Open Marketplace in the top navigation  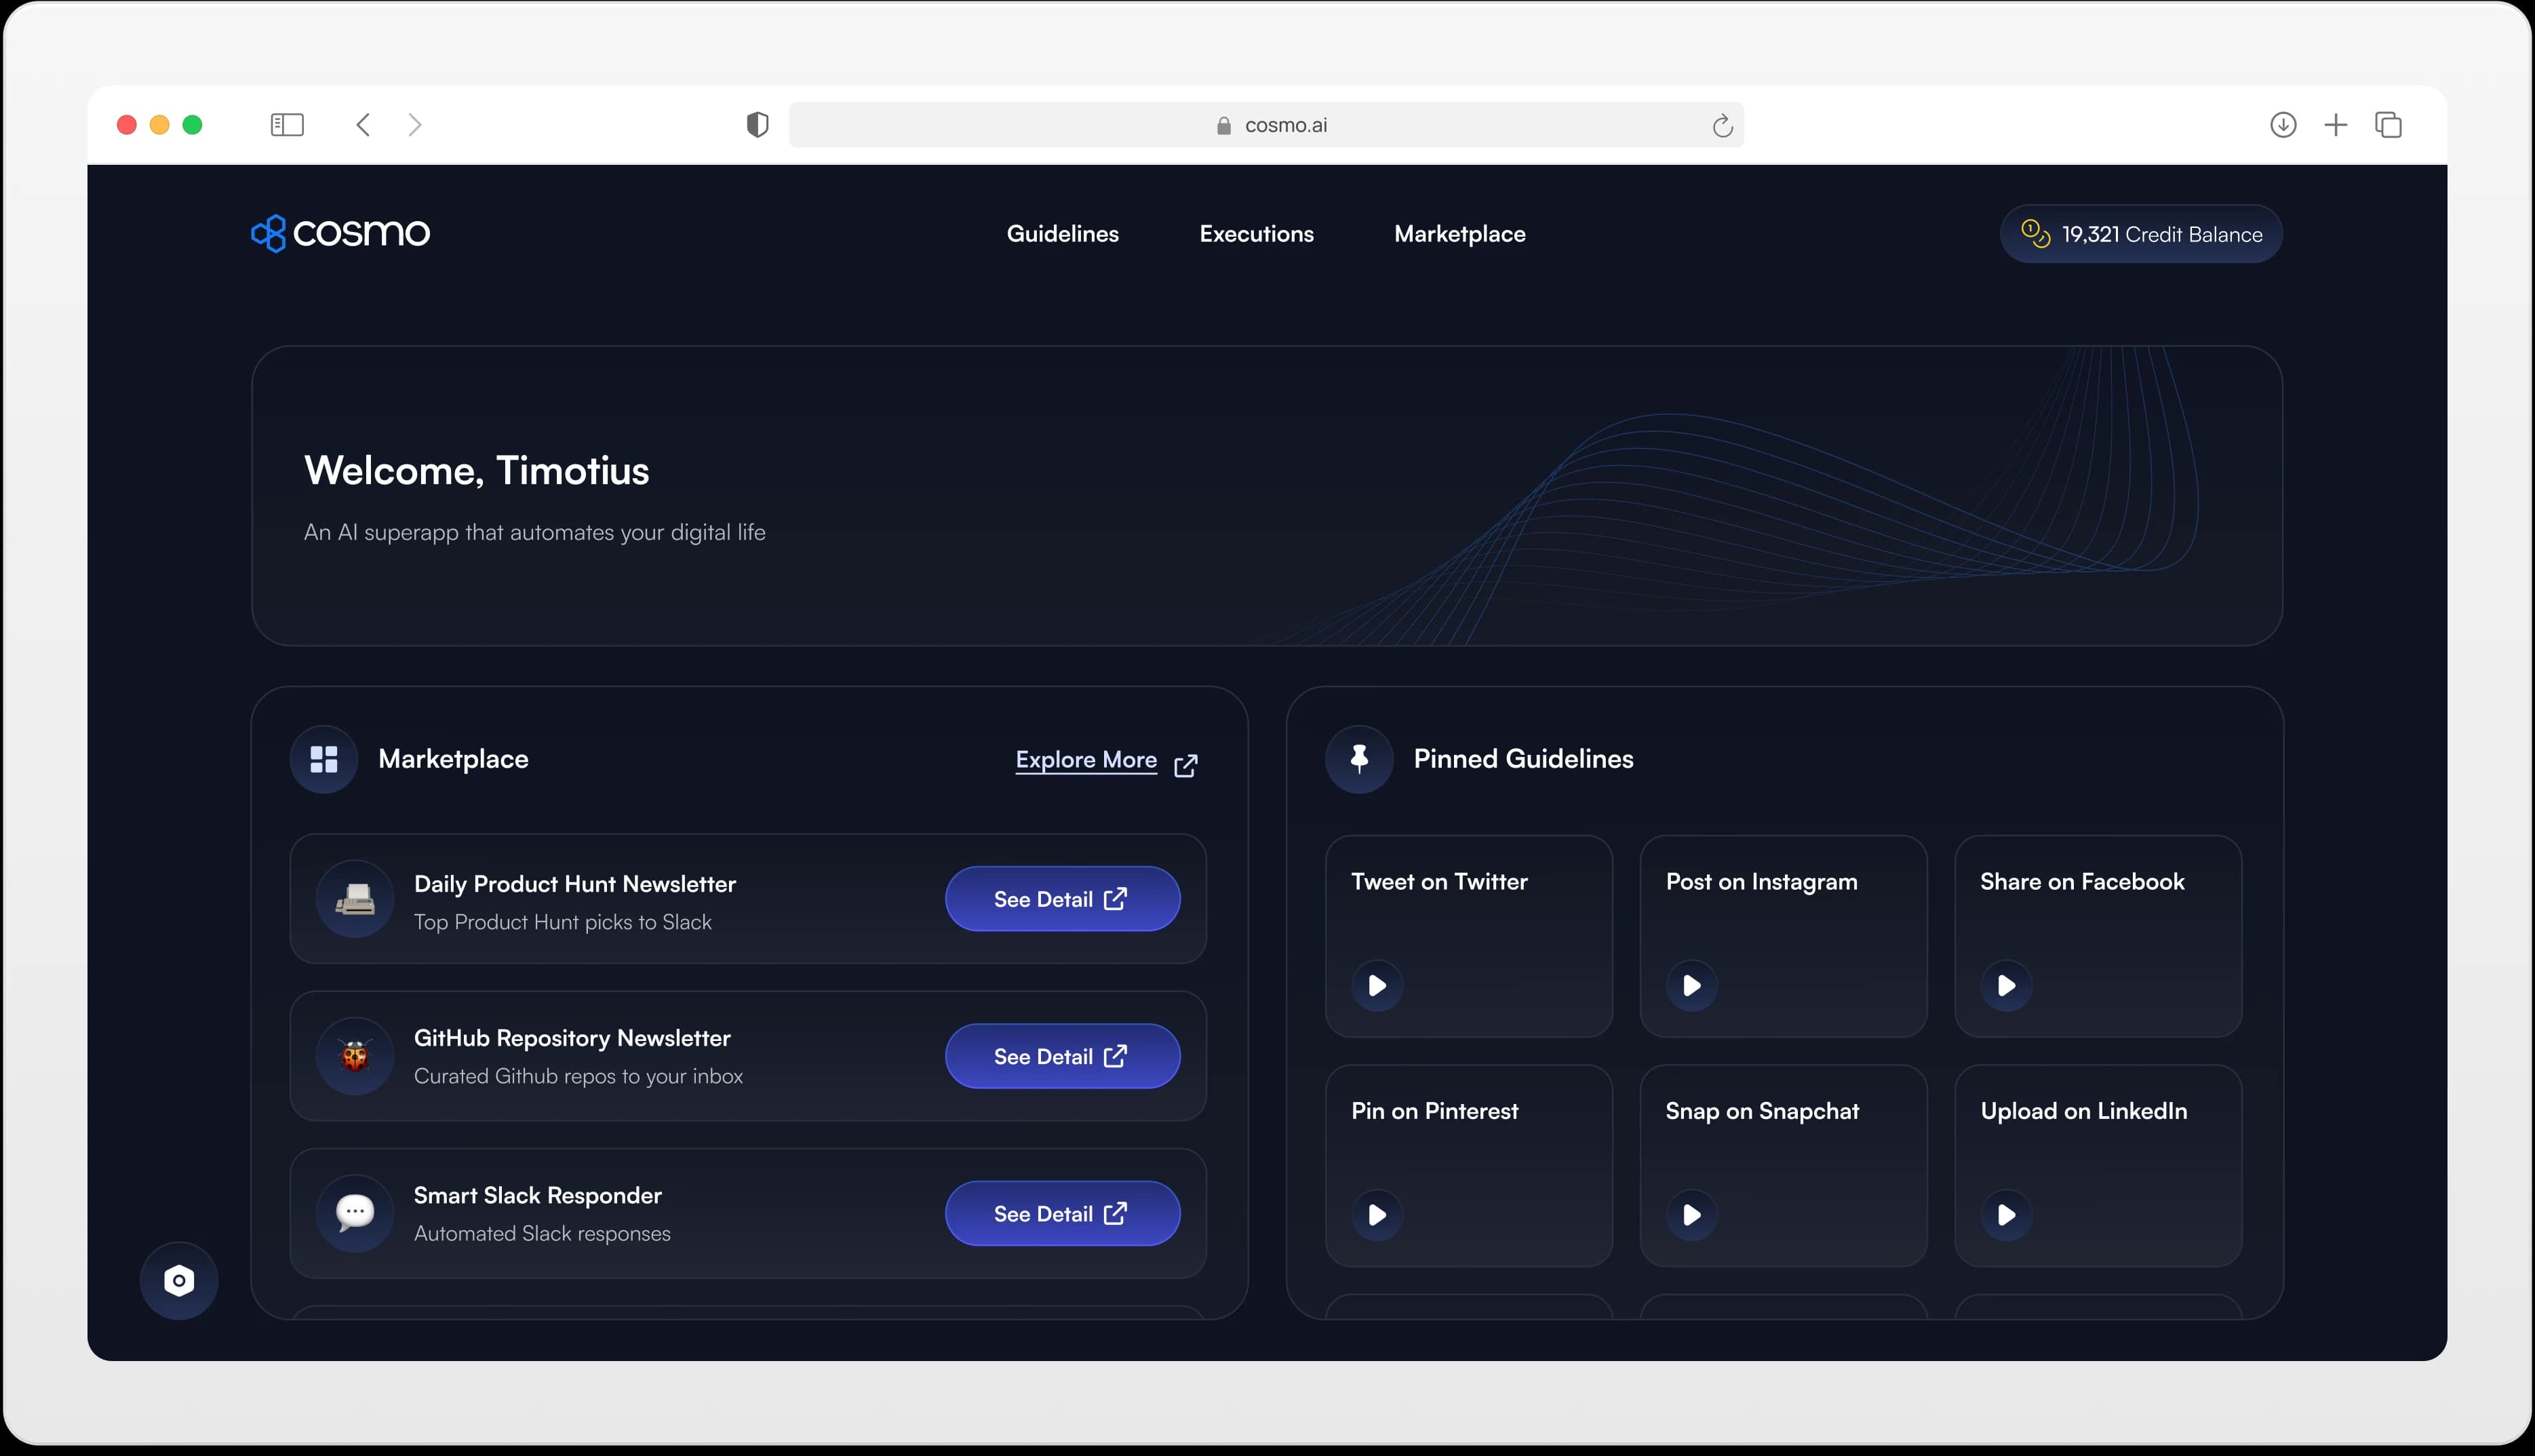click(1459, 234)
